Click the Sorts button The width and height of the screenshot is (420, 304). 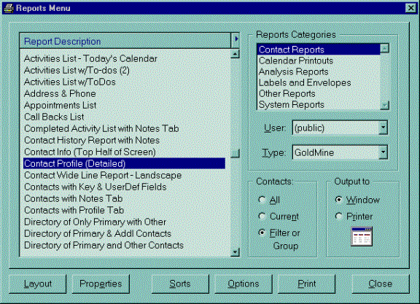[x=180, y=284]
